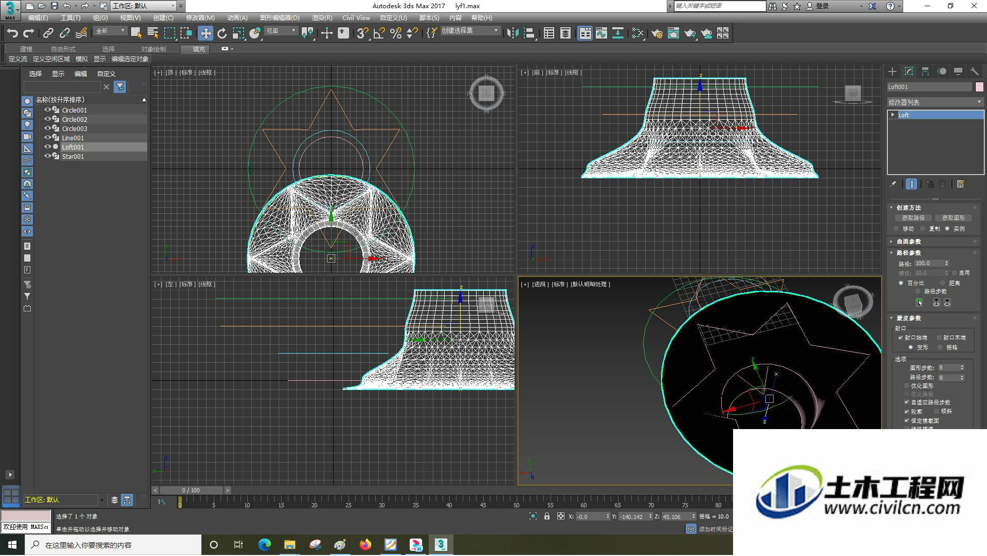Switch to the Hierarchy command panel
This screenshot has height=556, width=987.
click(925, 71)
